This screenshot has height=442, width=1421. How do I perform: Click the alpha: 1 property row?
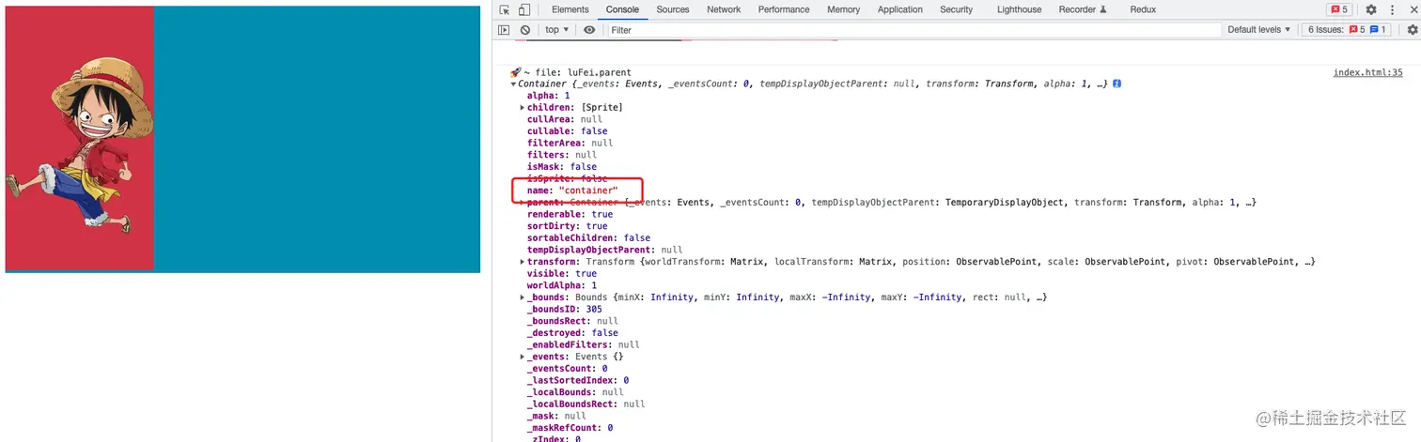pos(549,96)
